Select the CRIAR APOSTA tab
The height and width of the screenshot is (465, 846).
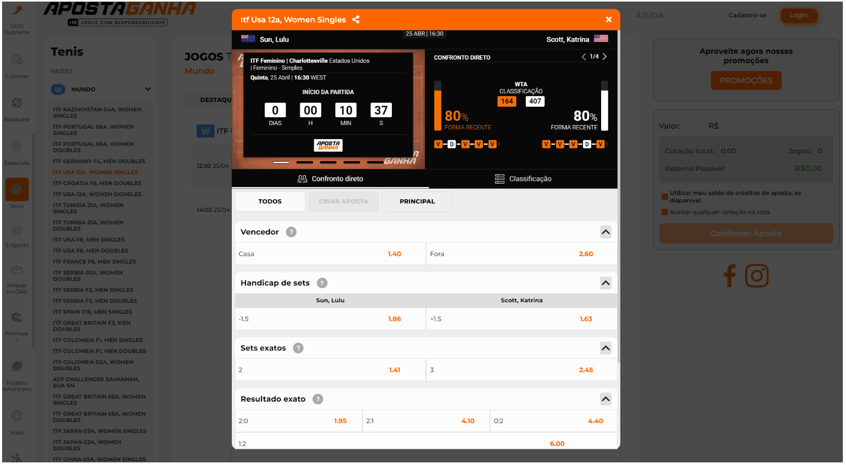[343, 201]
